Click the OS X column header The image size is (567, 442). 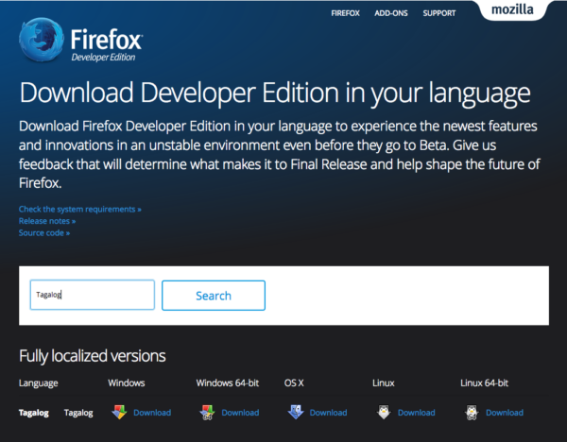pos(294,383)
